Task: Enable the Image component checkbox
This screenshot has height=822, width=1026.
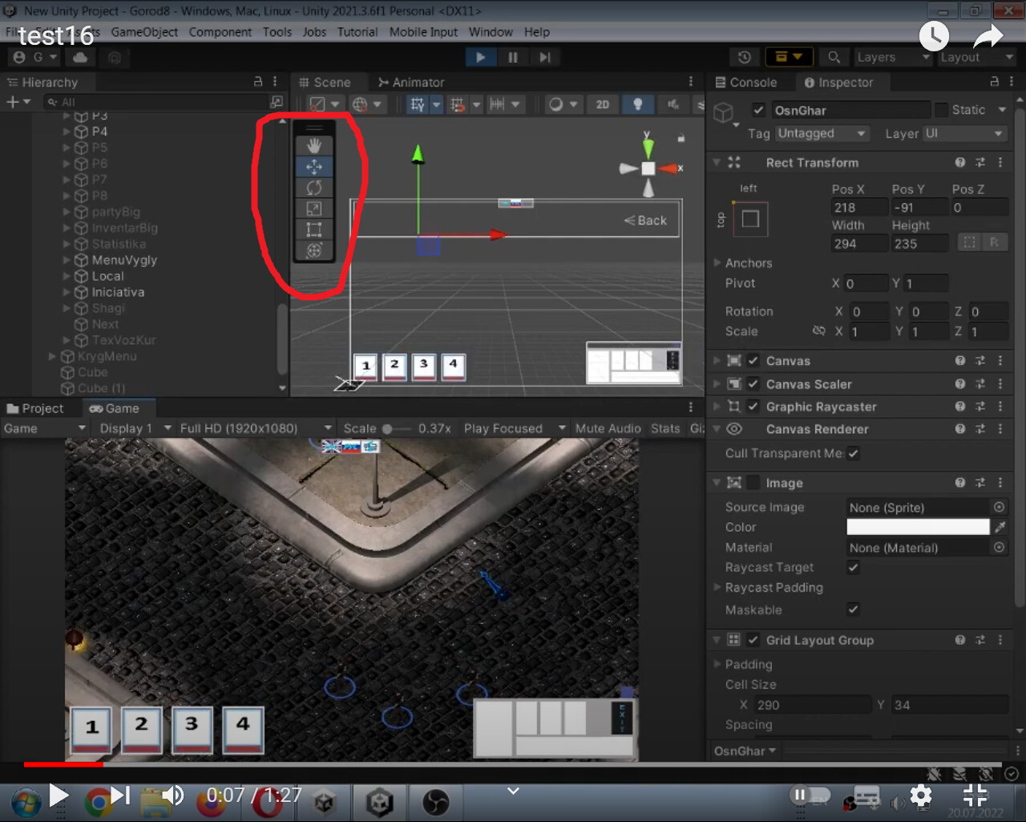Action: [753, 483]
